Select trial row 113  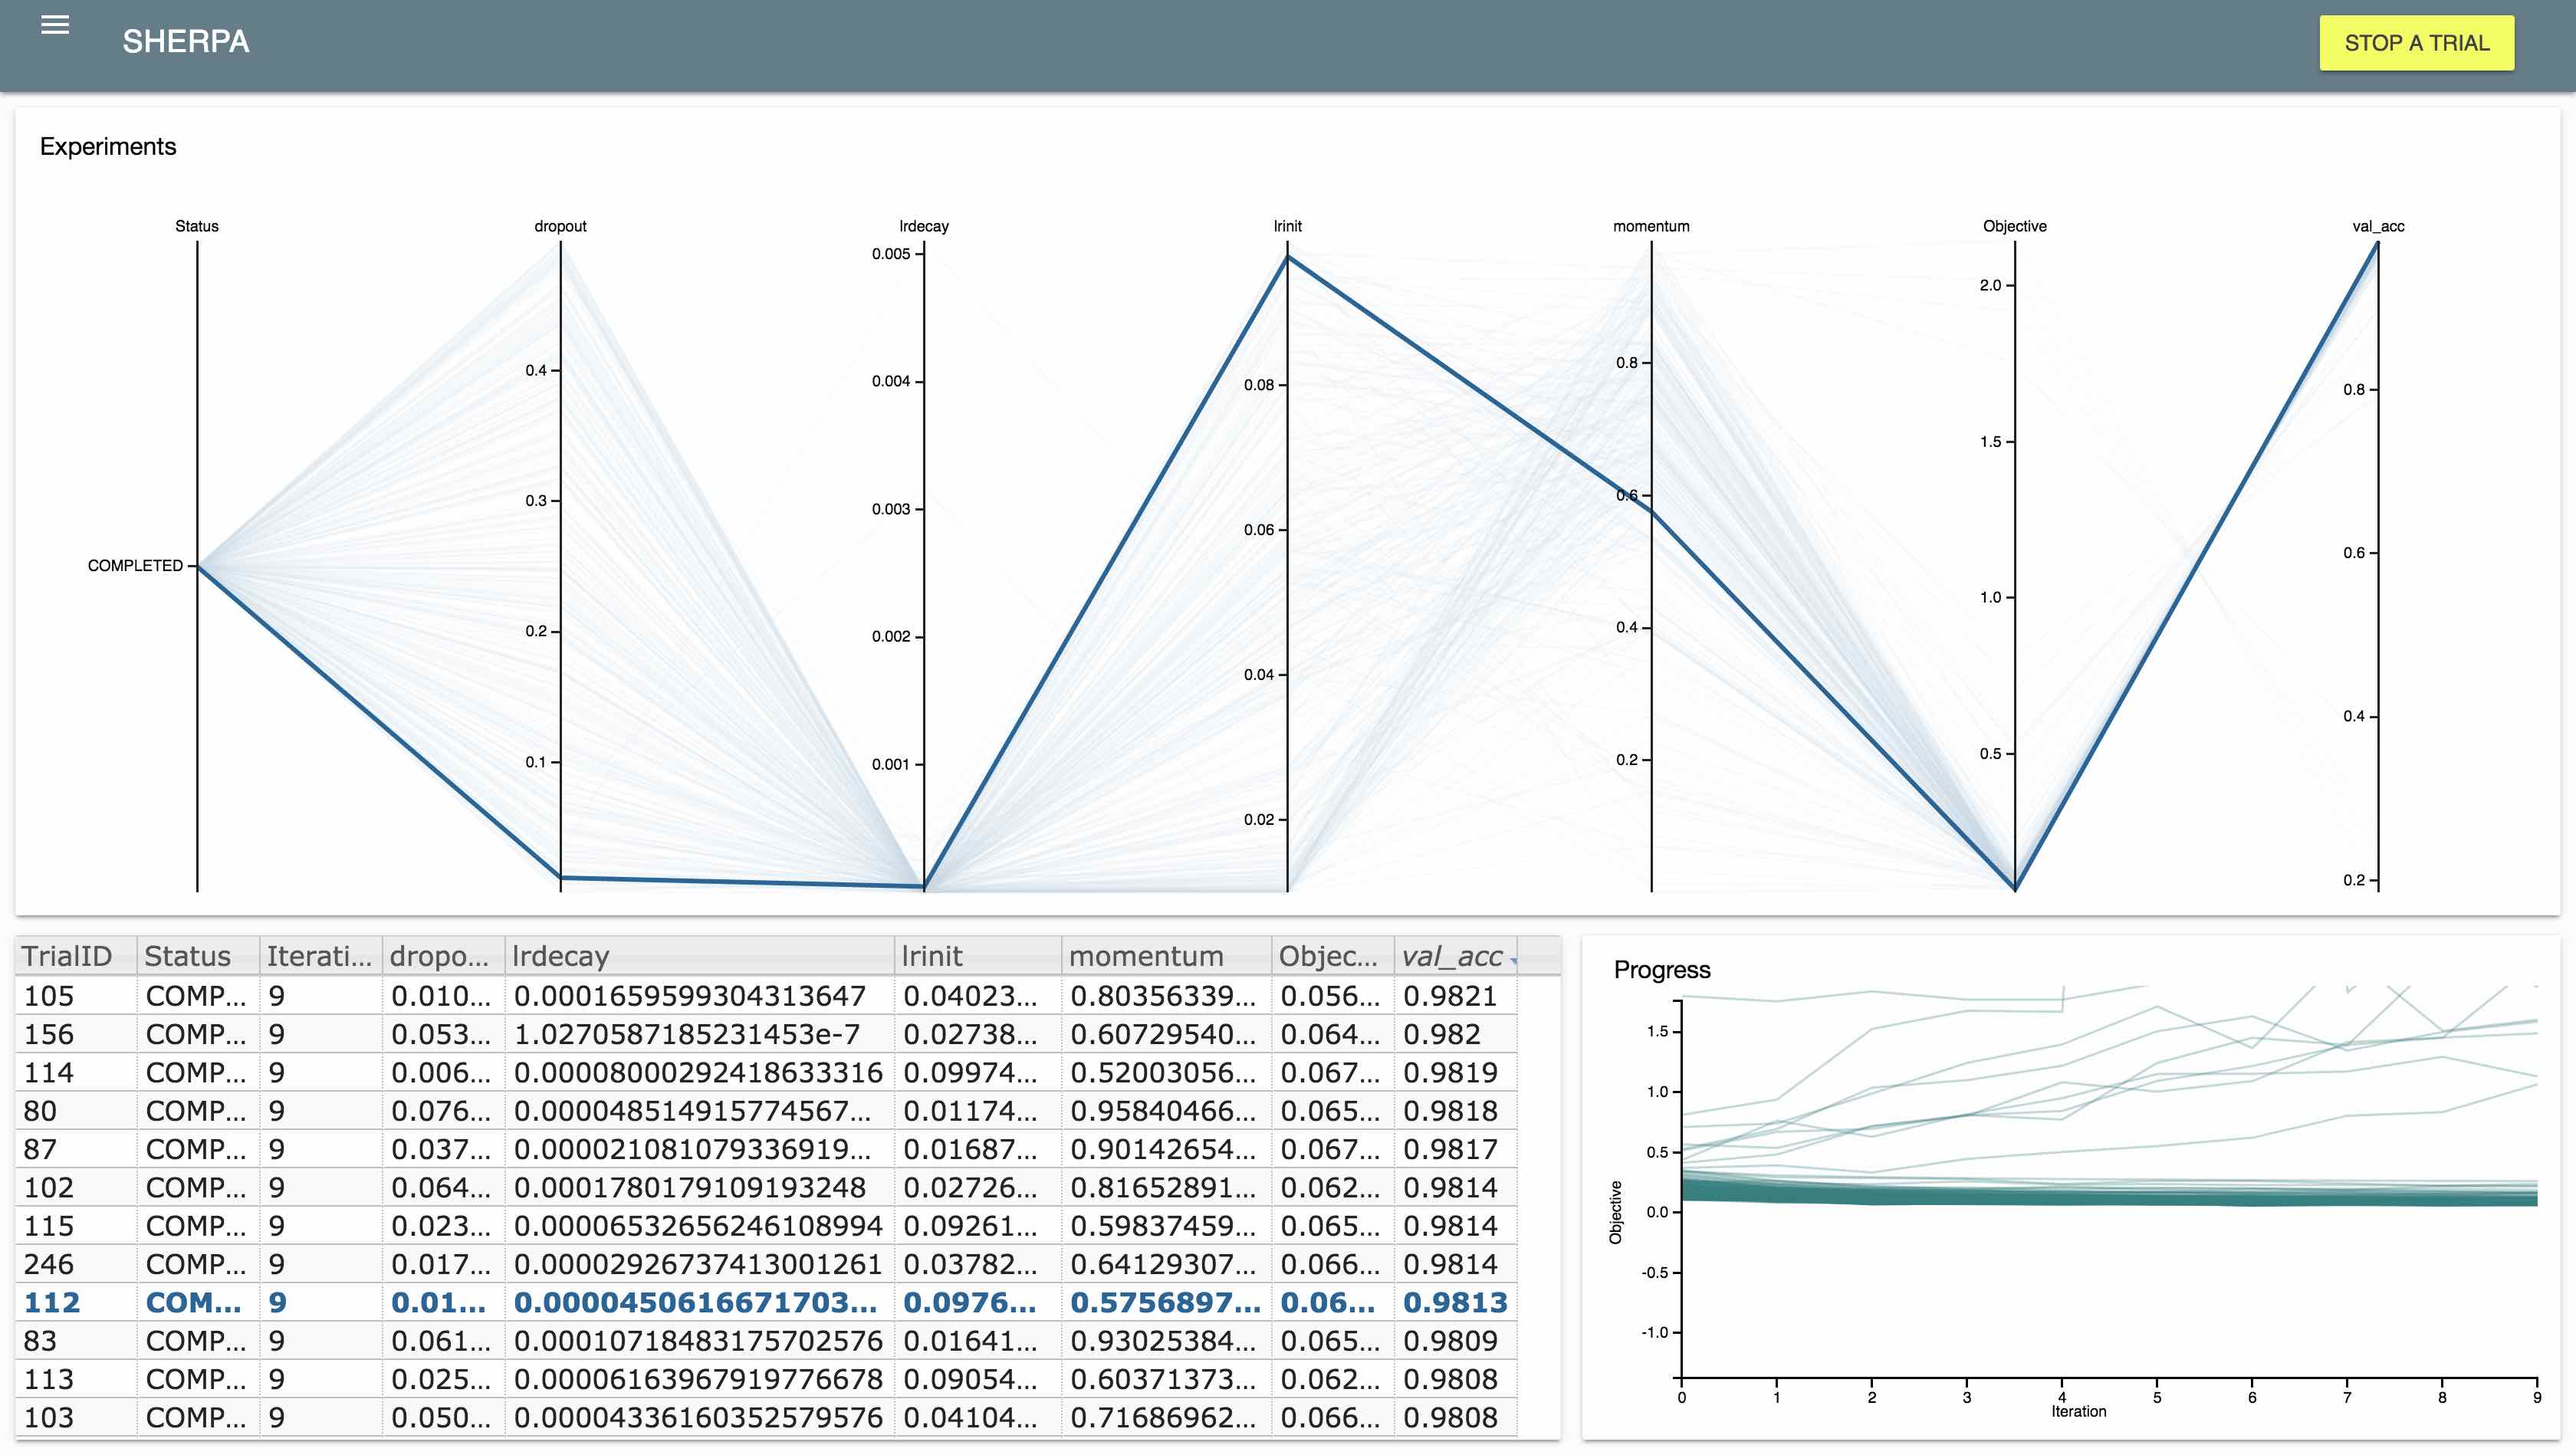point(766,1379)
